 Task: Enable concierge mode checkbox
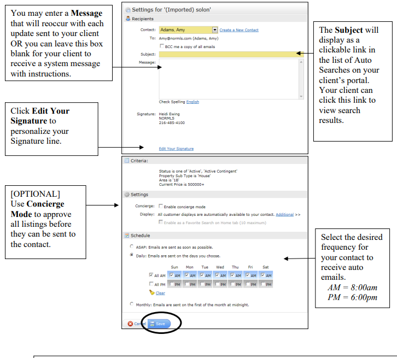[161, 206]
